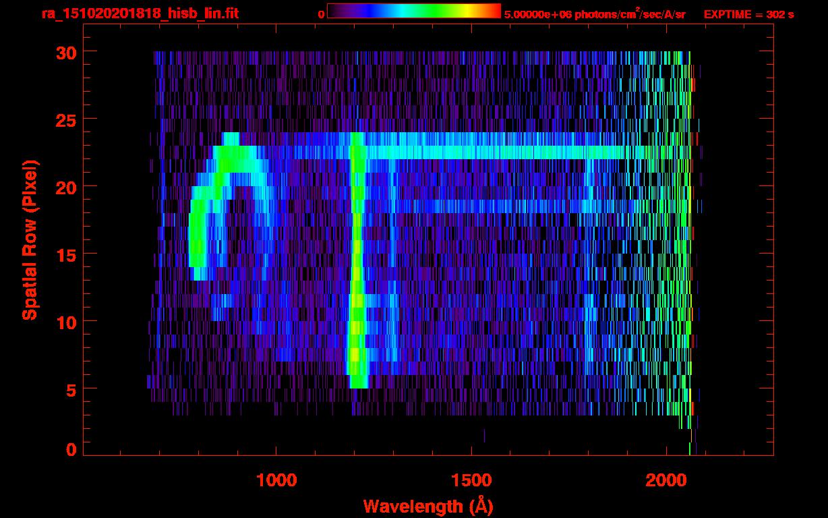Viewport: 828px width, 518px height.
Task: Select the red end of the color bar
Action: tap(496, 11)
